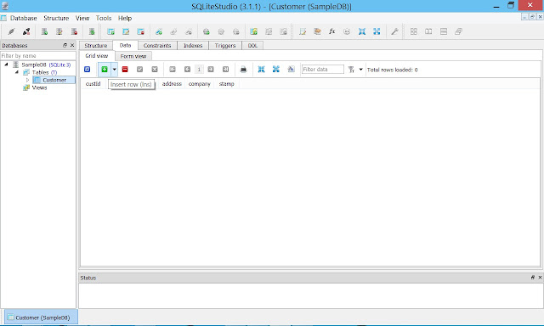Open the View menu
Viewport: 544px width, 326px height.
(x=82, y=18)
